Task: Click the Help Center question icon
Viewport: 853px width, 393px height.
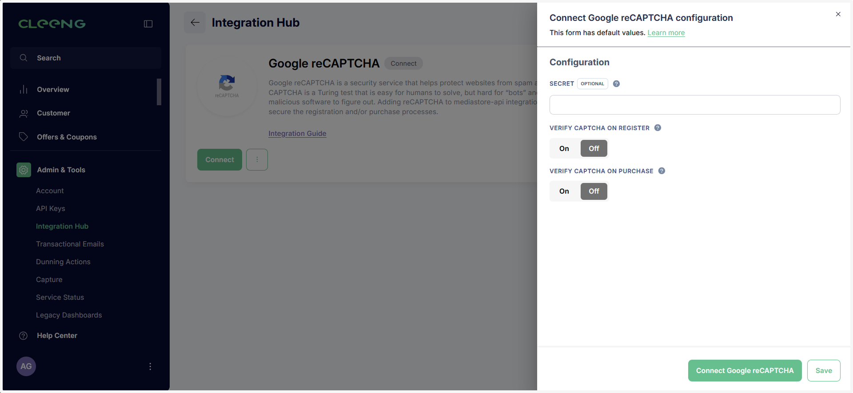Action: [24, 336]
